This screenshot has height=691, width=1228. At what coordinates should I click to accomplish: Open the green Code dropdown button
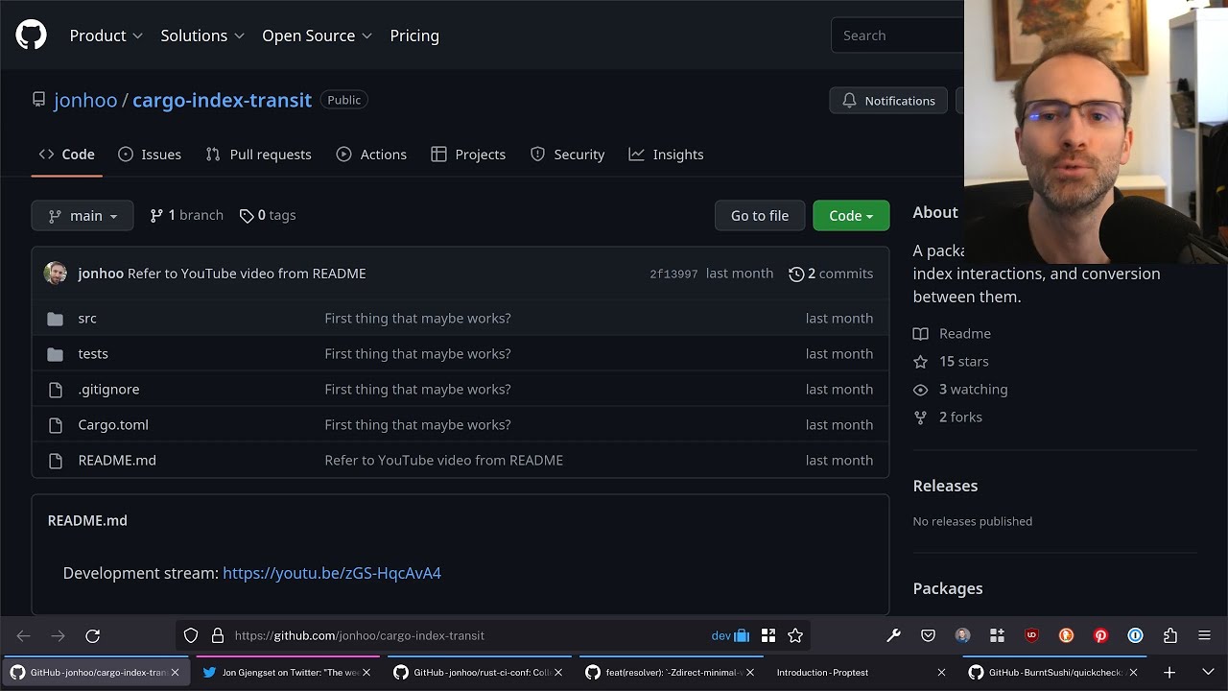point(851,216)
